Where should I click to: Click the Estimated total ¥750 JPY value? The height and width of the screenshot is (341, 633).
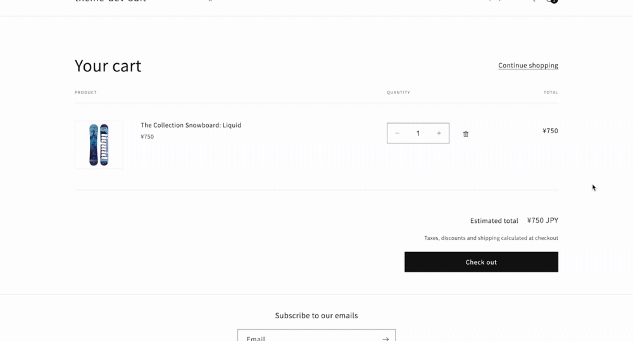coord(542,220)
